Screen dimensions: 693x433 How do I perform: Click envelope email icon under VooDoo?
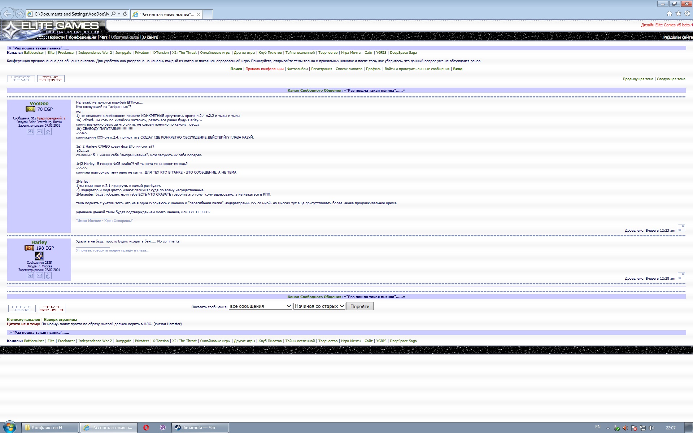pos(39,132)
